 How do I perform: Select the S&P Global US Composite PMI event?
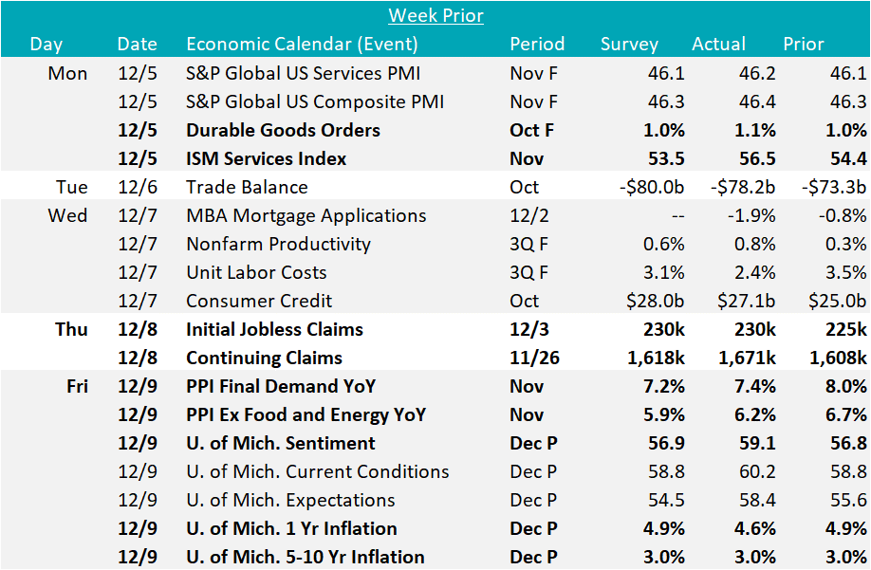tap(315, 101)
